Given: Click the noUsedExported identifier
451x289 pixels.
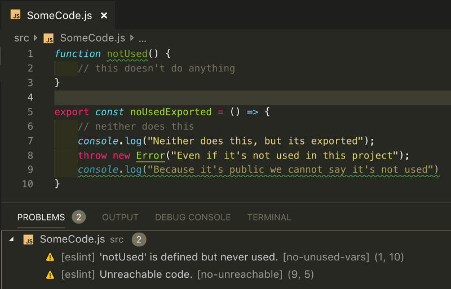Looking at the screenshot, I should 171,112.
